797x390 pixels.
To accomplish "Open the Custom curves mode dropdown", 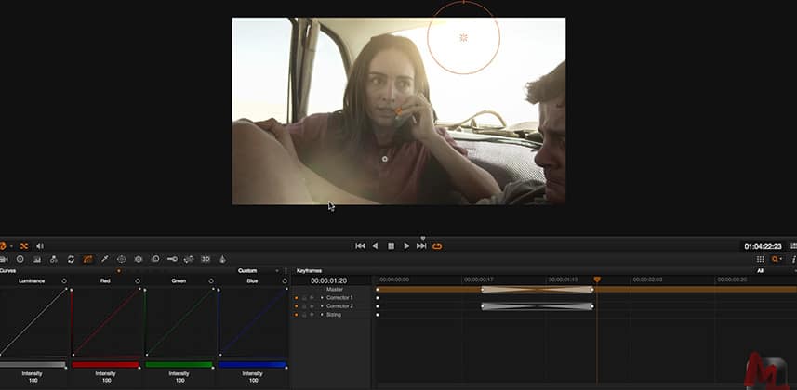I will point(277,270).
